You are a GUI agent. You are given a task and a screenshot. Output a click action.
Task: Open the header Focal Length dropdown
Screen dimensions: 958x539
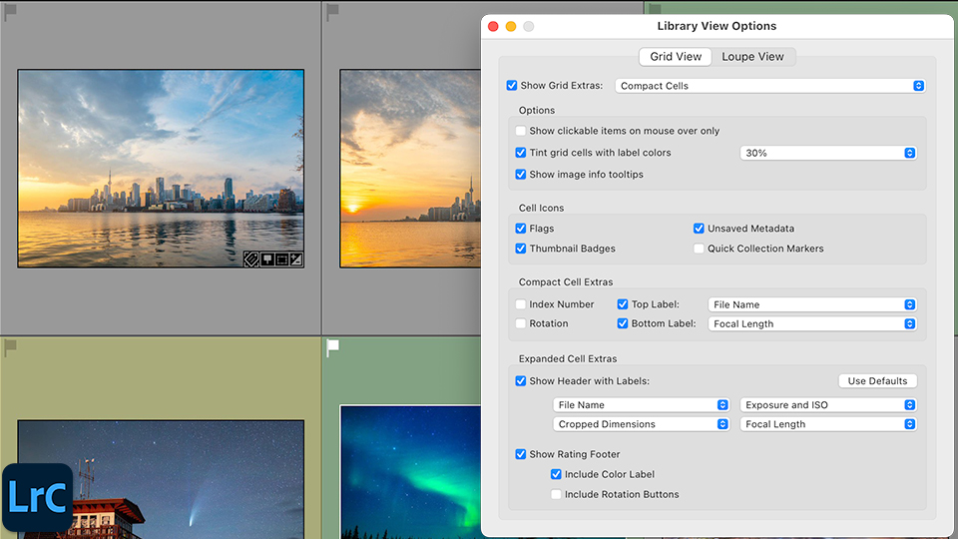(x=828, y=424)
